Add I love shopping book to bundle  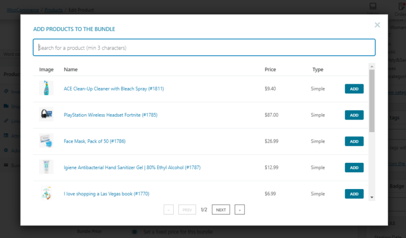[354, 194]
